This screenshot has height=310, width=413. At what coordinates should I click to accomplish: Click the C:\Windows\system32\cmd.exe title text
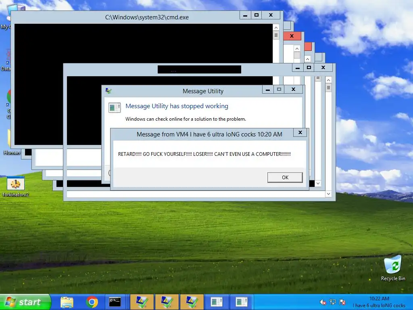click(x=147, y=17)
